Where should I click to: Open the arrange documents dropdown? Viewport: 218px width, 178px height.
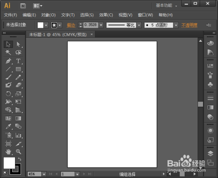tap(38, 6)
